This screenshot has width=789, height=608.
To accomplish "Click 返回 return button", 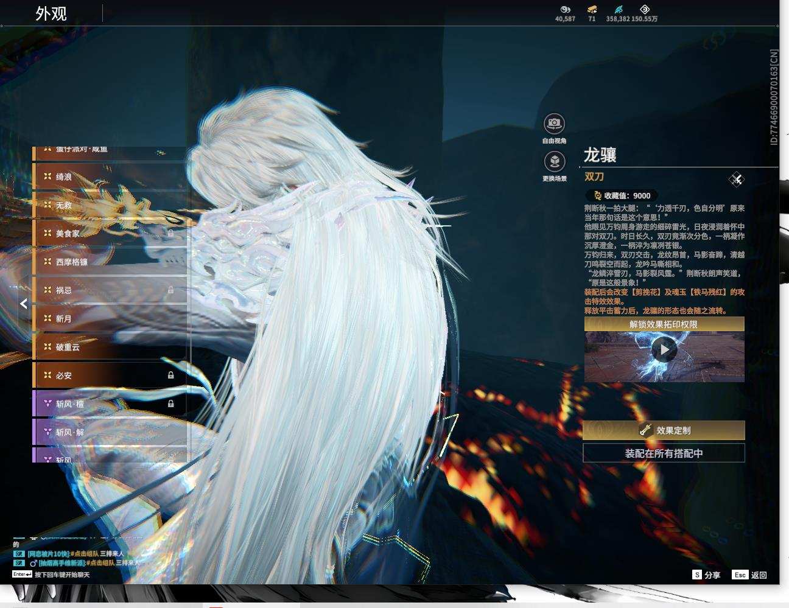I will pos(759,575).
